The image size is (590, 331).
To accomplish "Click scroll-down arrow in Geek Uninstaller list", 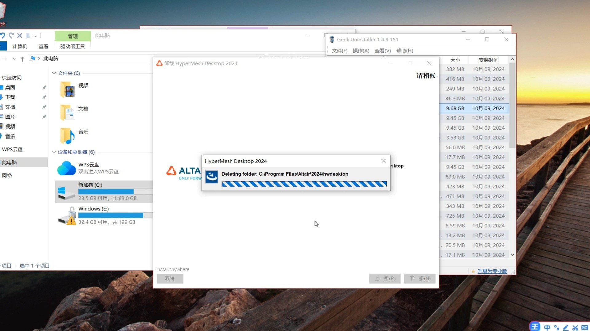I will pyautogui.click(x=512, y=255).
